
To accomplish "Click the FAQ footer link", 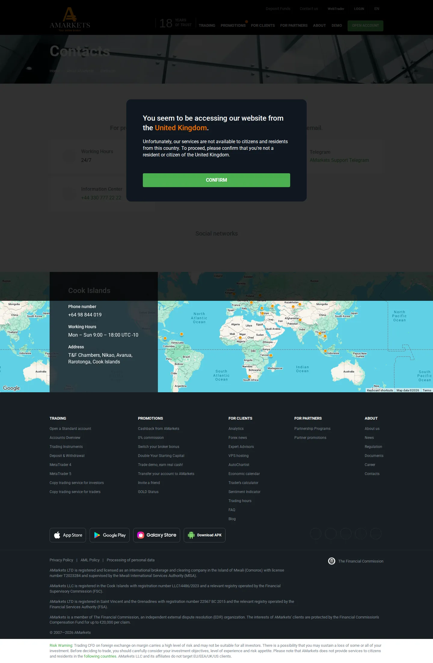I will tap(232, 510).
